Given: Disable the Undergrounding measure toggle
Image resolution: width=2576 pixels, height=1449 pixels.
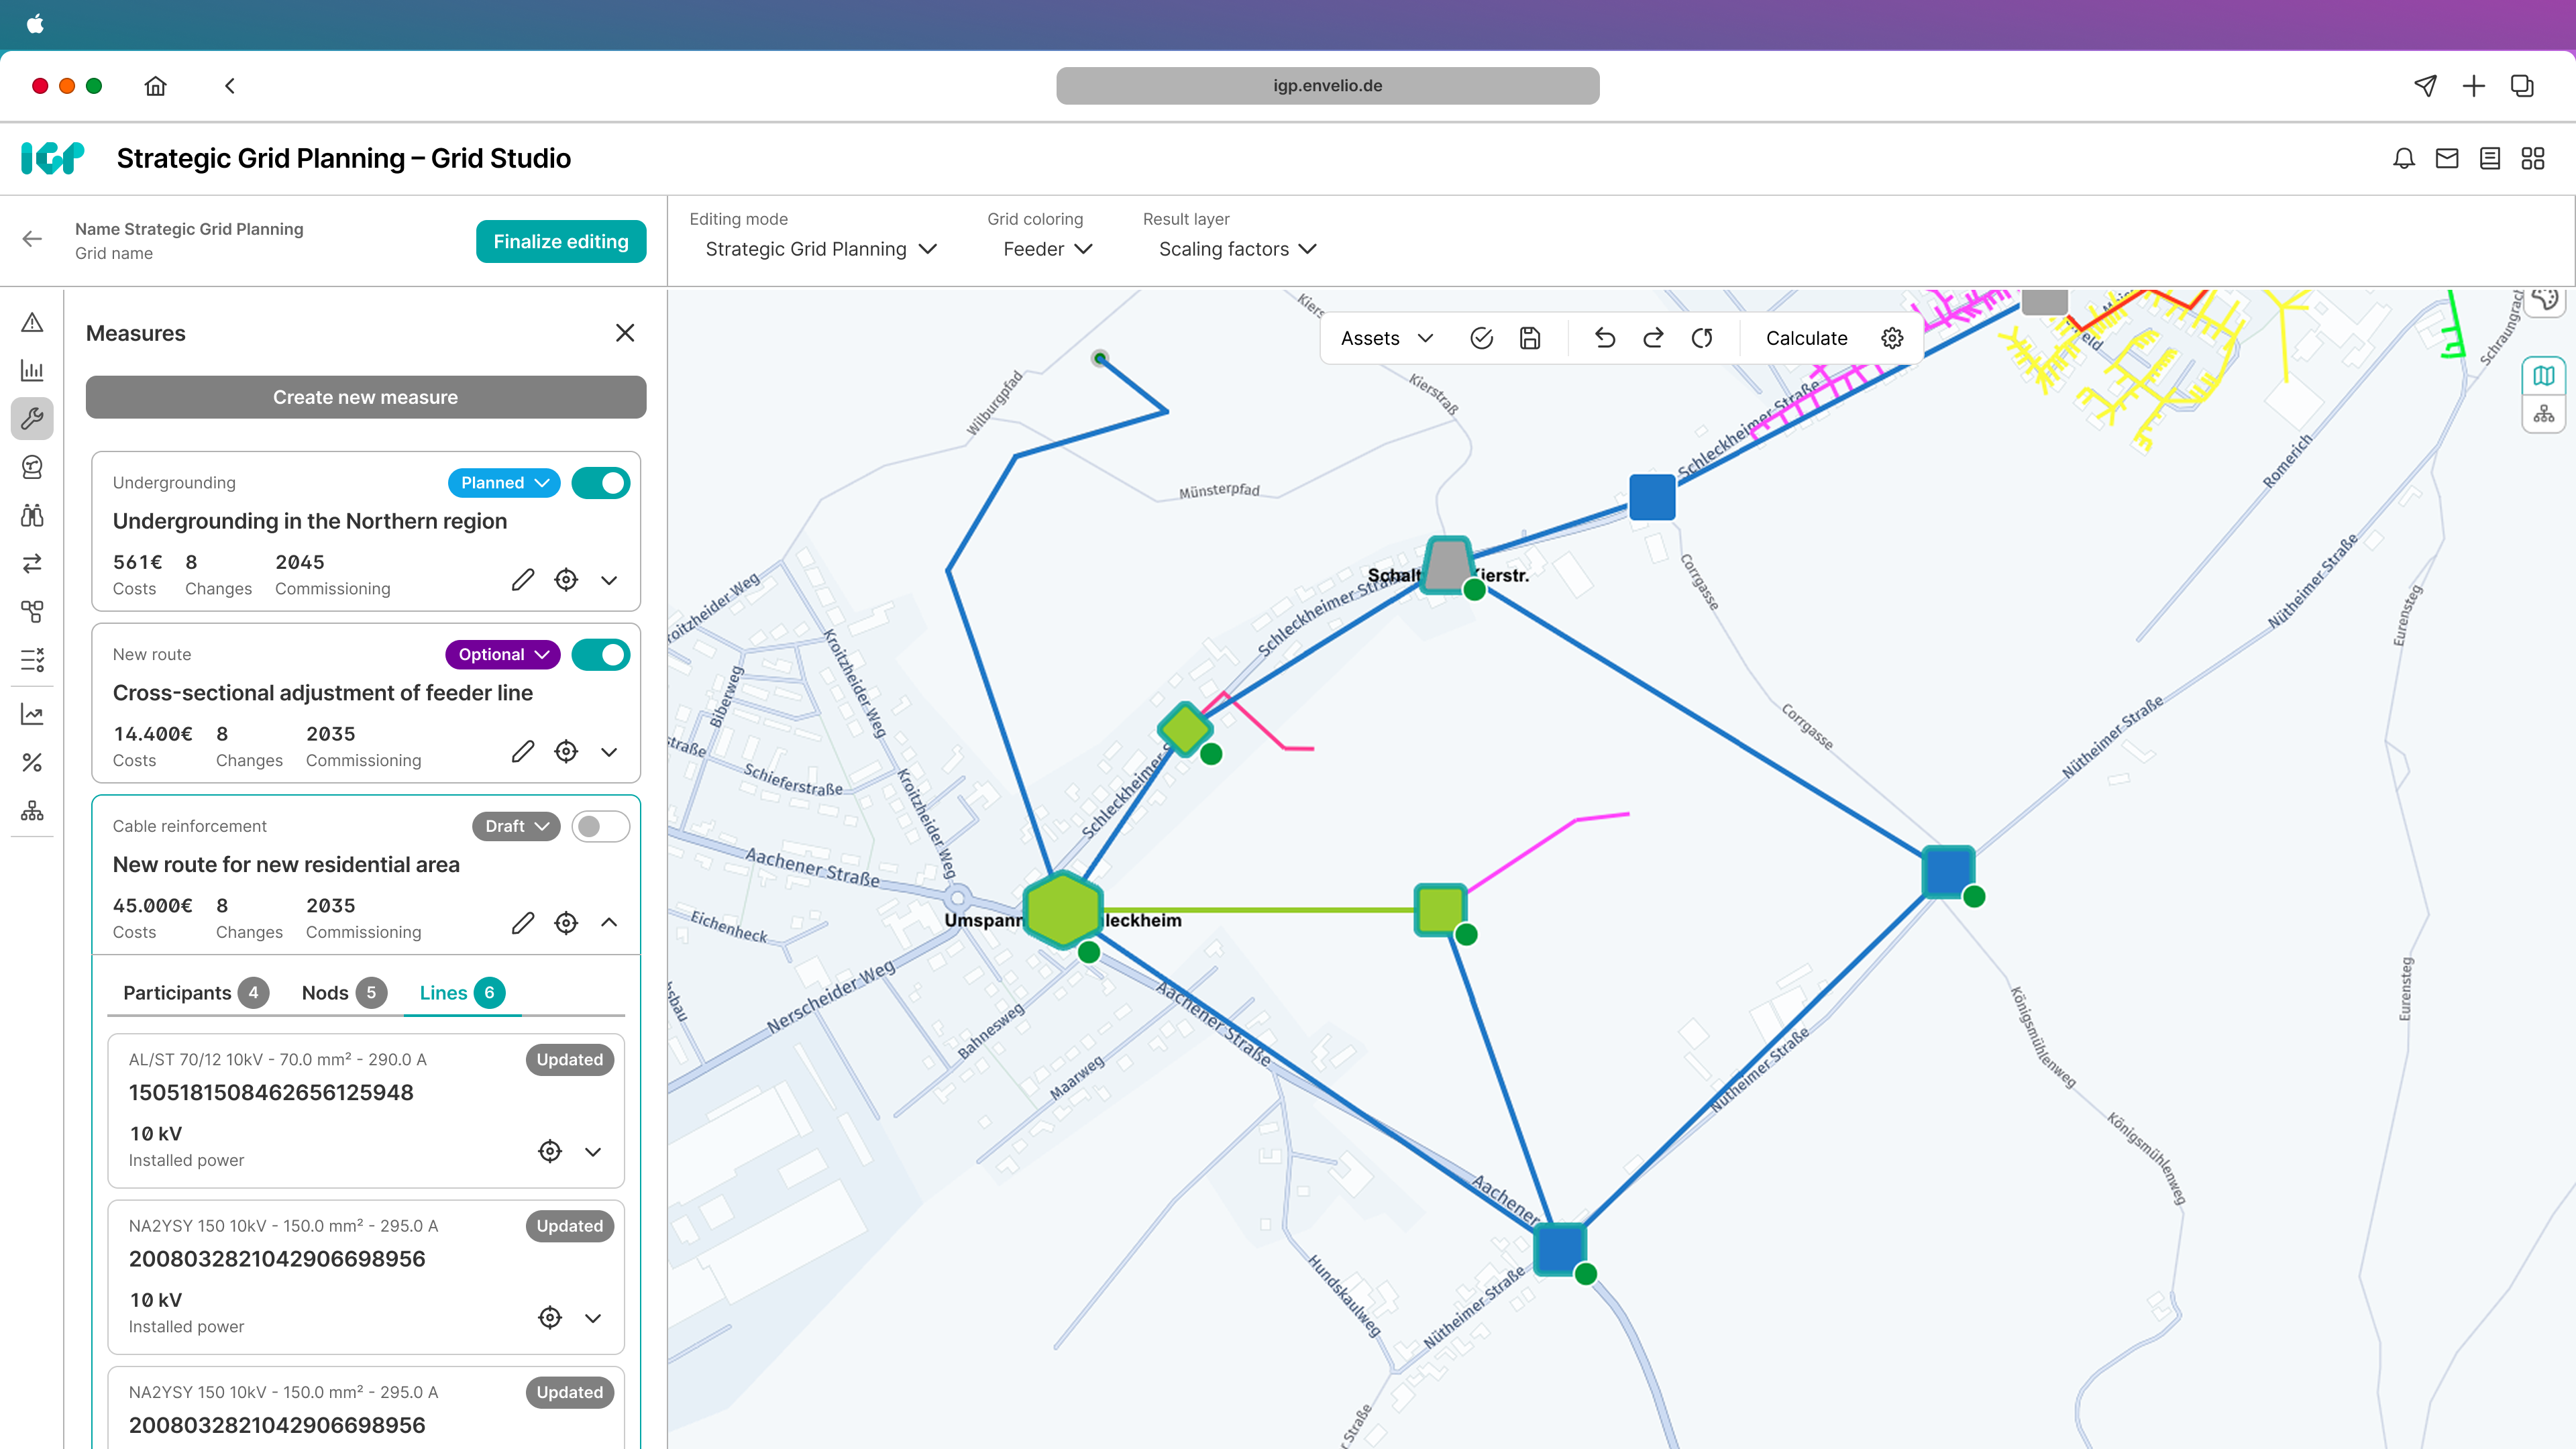Looking at the screenshot, I should click(x=600, y=482).
